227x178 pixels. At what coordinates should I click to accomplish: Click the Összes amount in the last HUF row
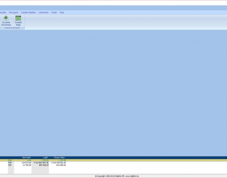tap(61, 165)
